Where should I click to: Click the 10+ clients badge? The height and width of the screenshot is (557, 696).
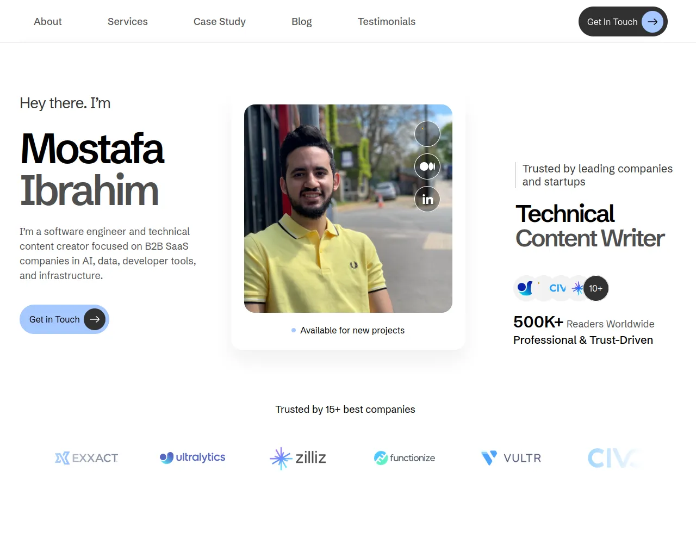[x=596, y=288]
